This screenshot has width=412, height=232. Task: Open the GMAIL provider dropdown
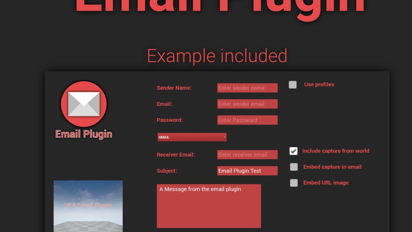coord(192,137)
